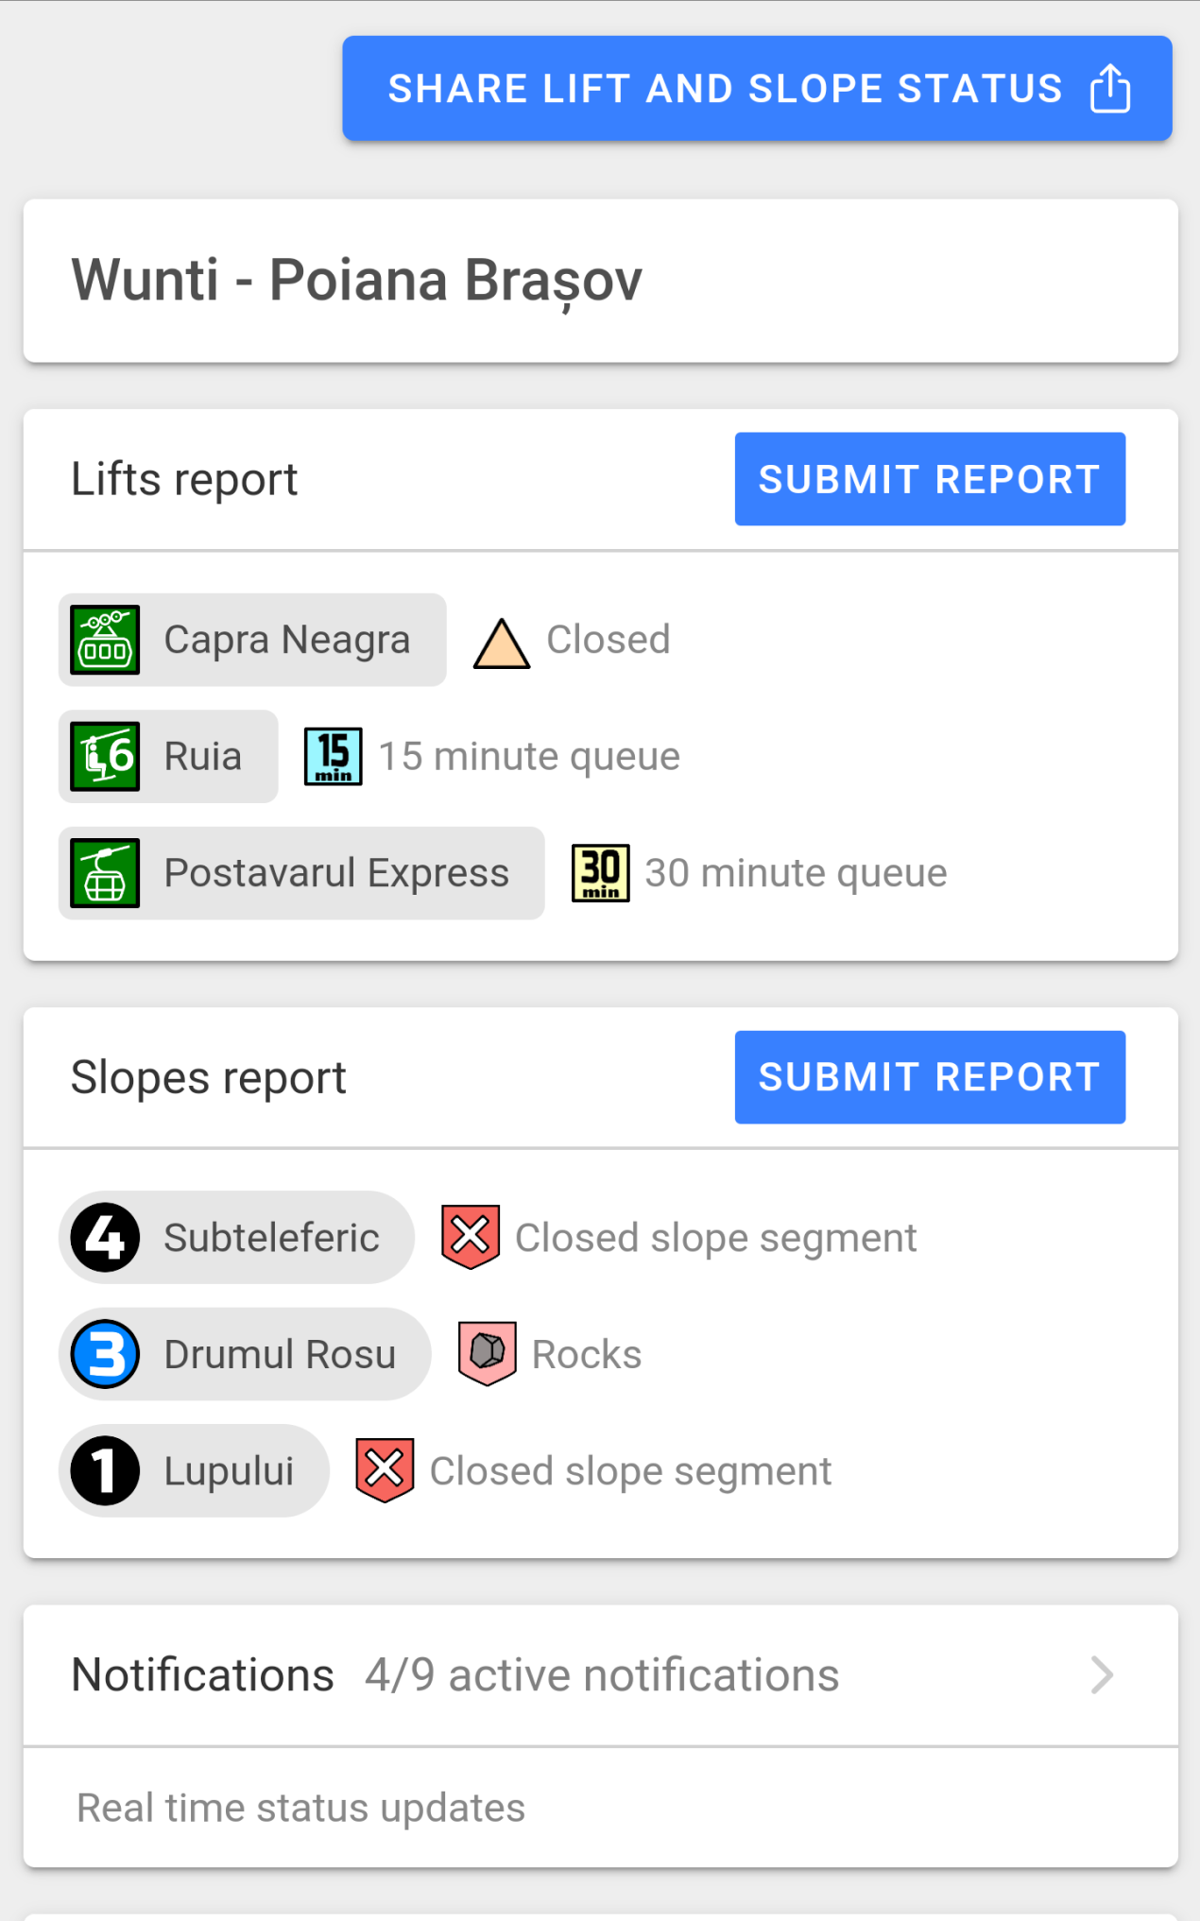This screenshot has width=1200, height=1921.
Task: Submit a report for slopes
Action: pyautogui.click(x=930, y=1077)
